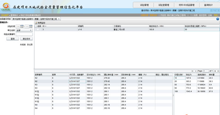Open the 试验管理 menu tab
The image size is (220, 115).
coord(144,5)
